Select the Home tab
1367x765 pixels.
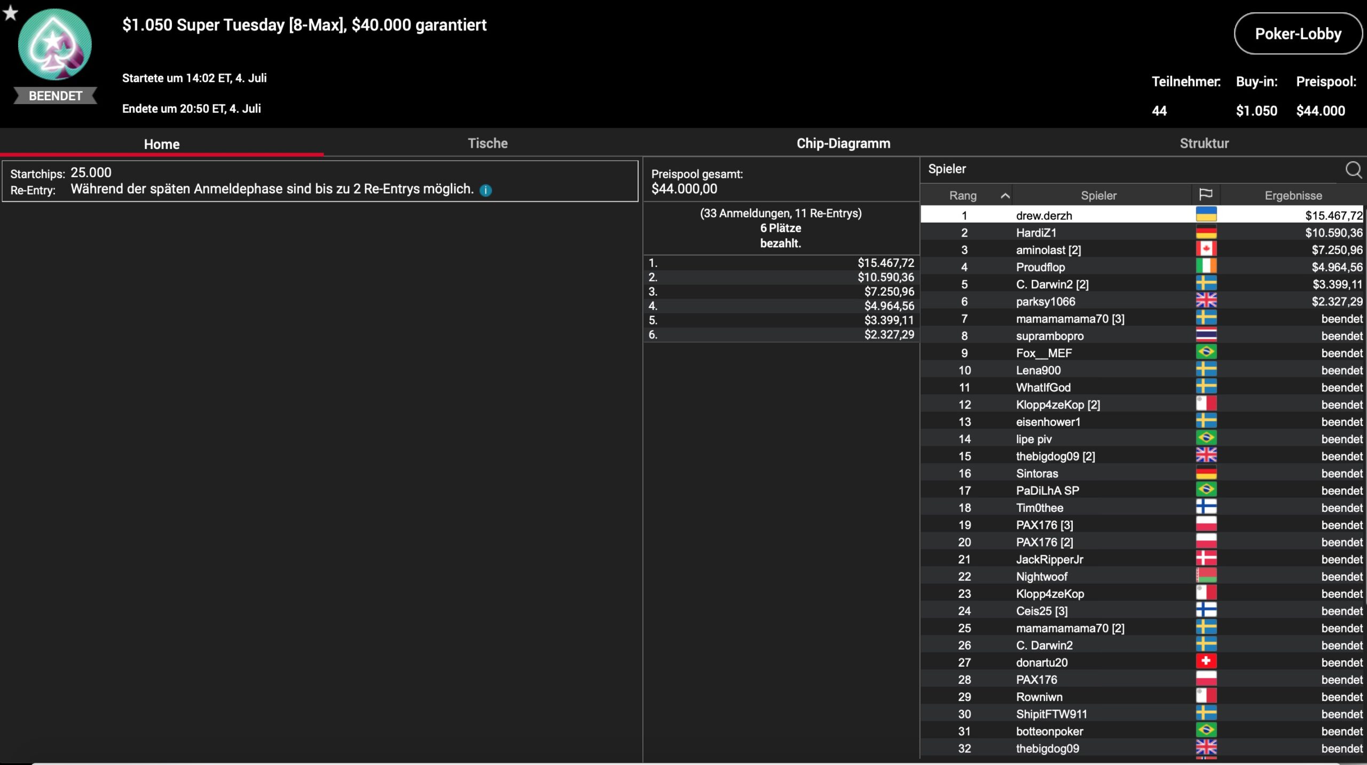pos(161,144)
